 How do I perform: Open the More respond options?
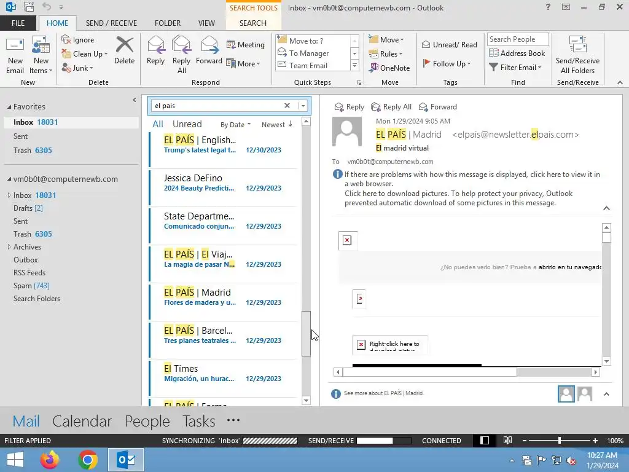(243, 63)
